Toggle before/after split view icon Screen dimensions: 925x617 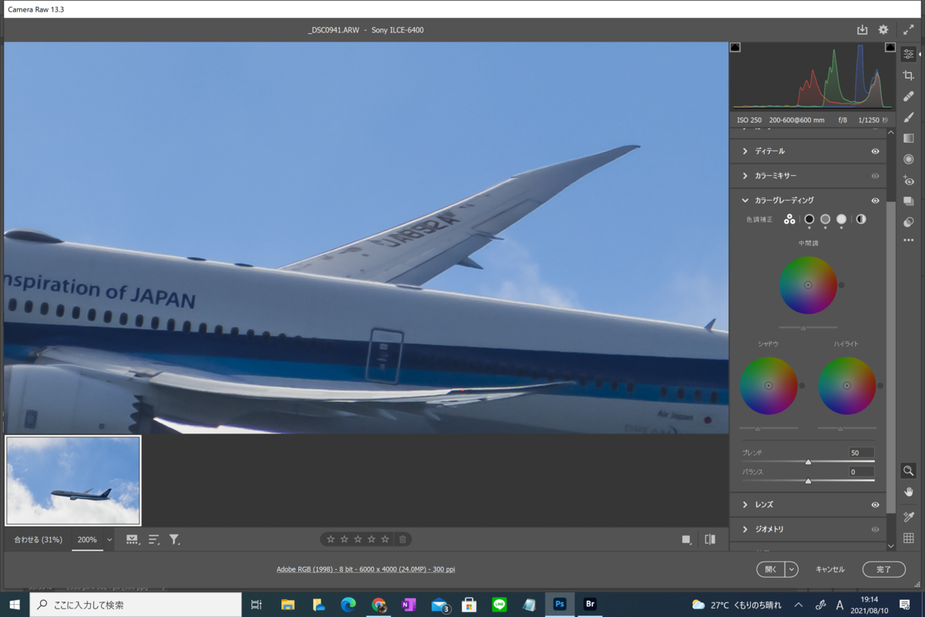coord(710,540)
